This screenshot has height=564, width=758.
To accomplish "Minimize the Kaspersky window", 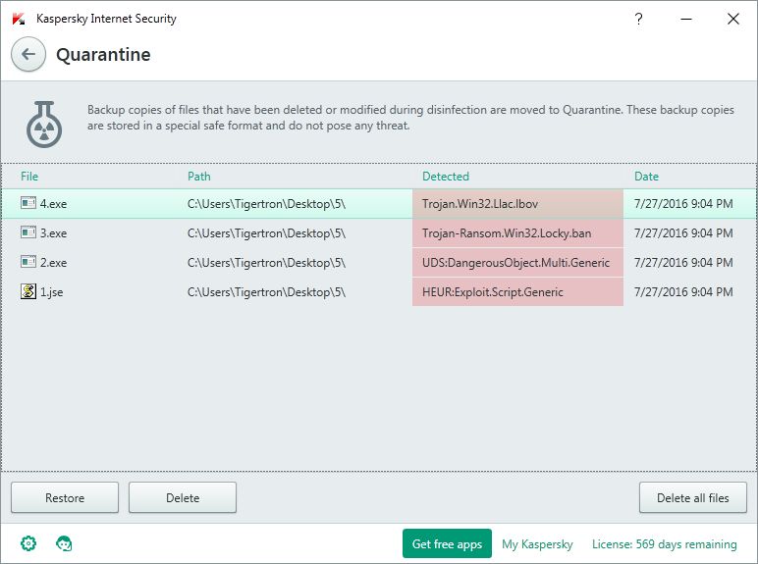I will point(686,19).
